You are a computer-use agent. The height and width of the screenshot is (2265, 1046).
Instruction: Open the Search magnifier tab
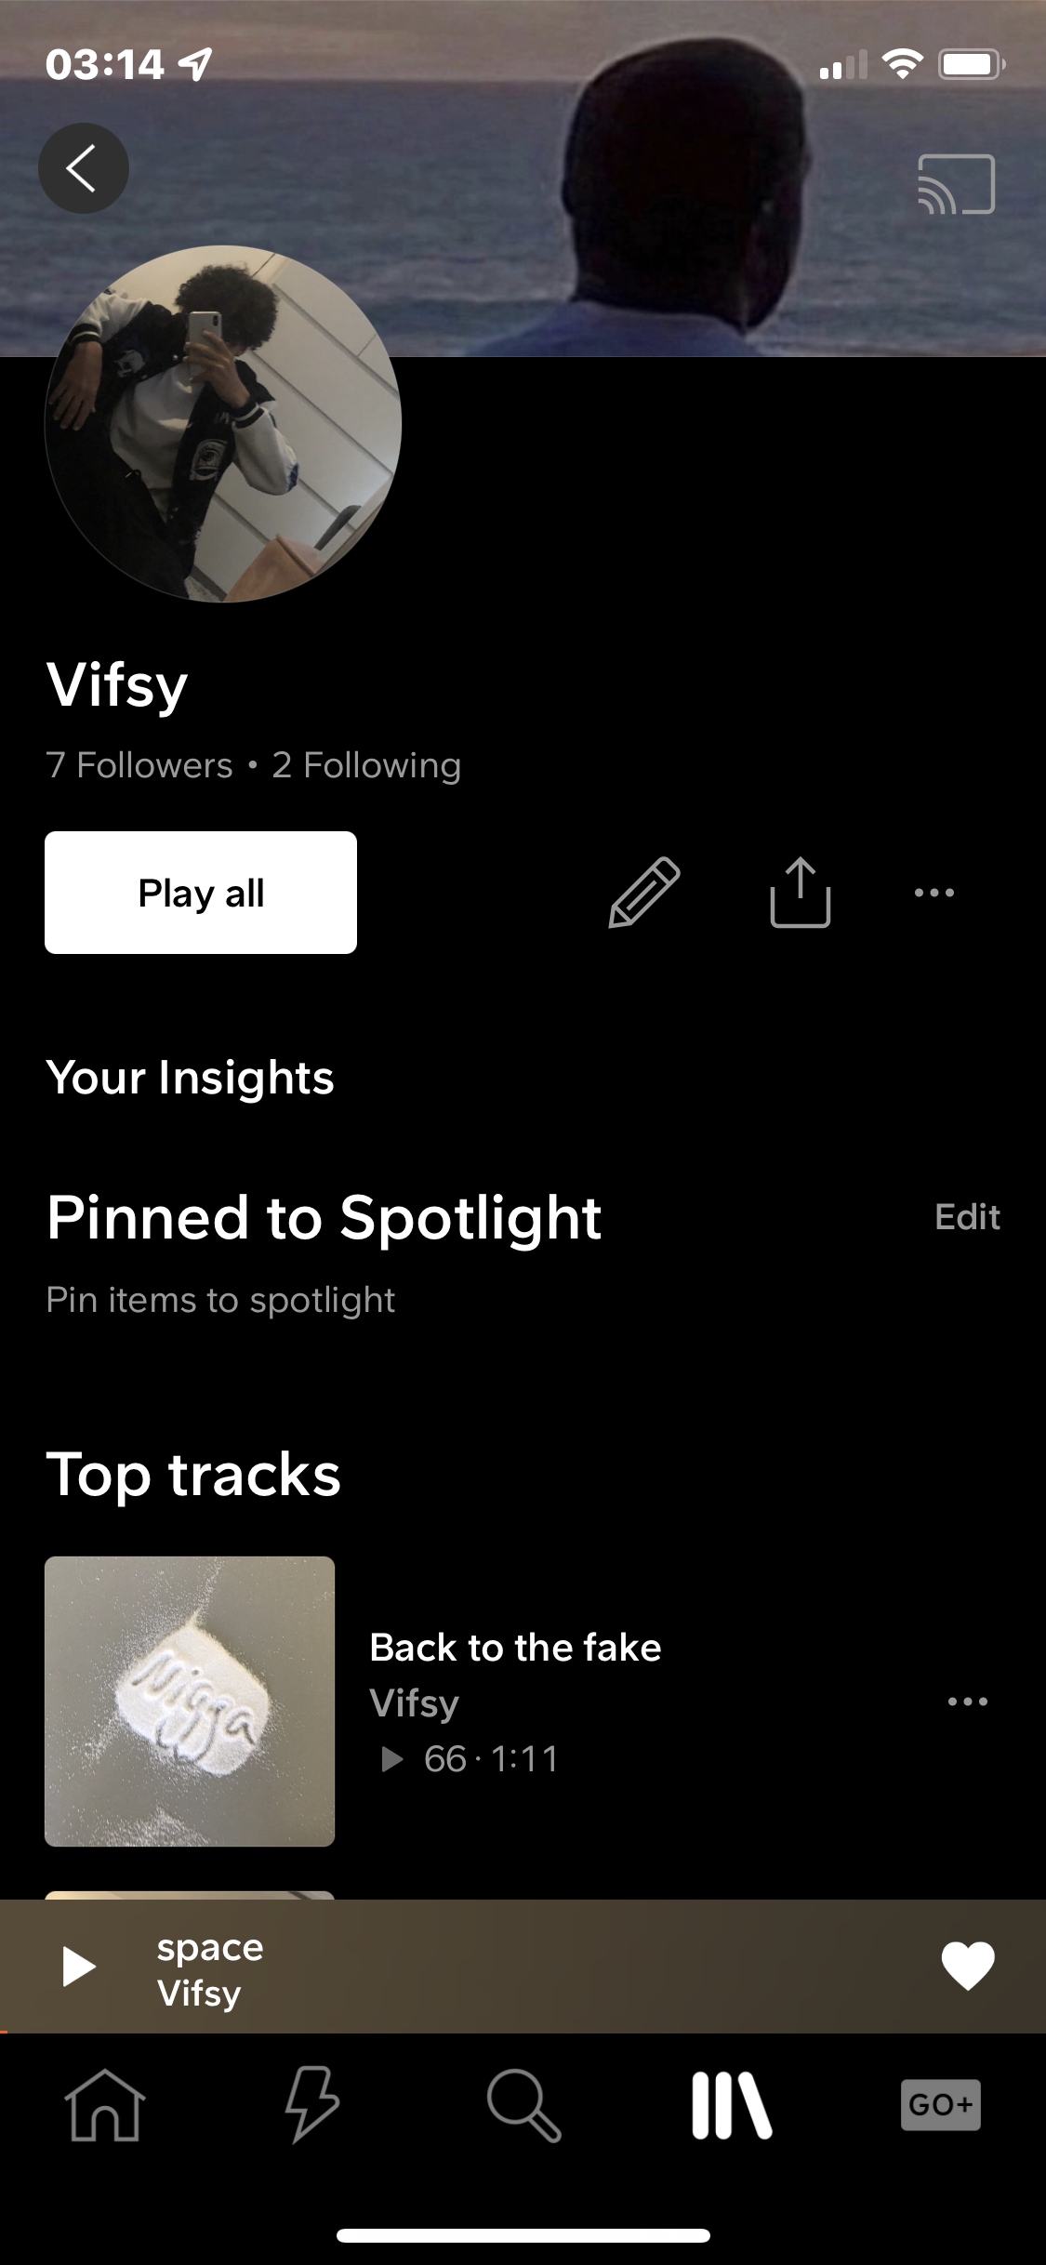(523, 2105)
